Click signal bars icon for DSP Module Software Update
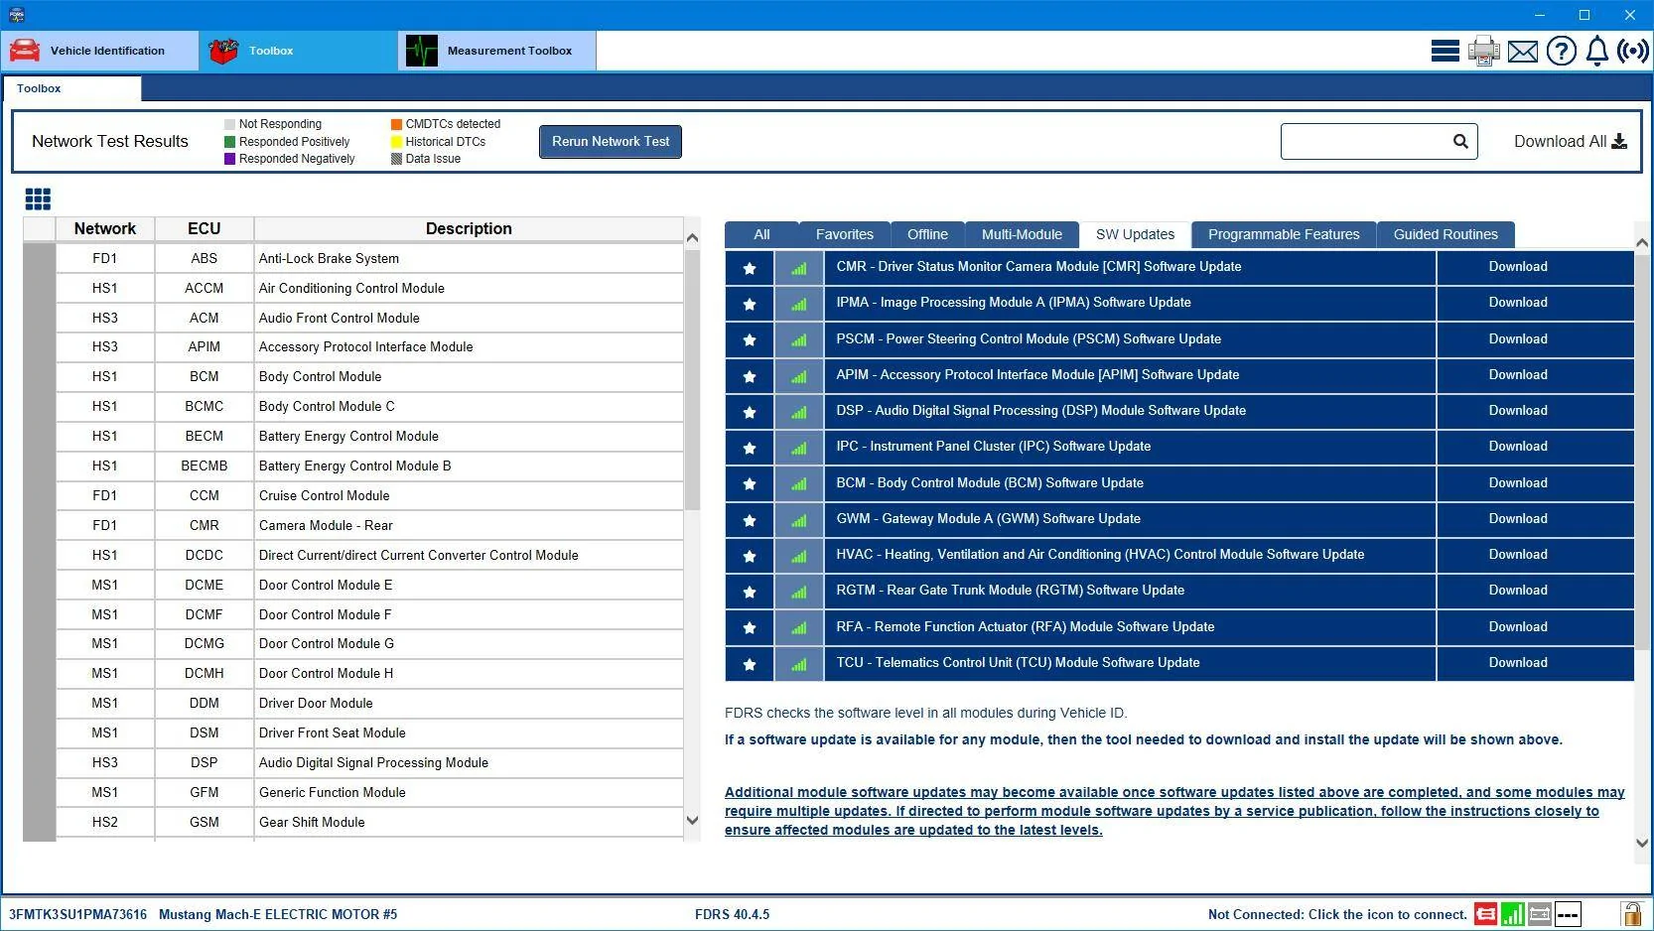 799,412
